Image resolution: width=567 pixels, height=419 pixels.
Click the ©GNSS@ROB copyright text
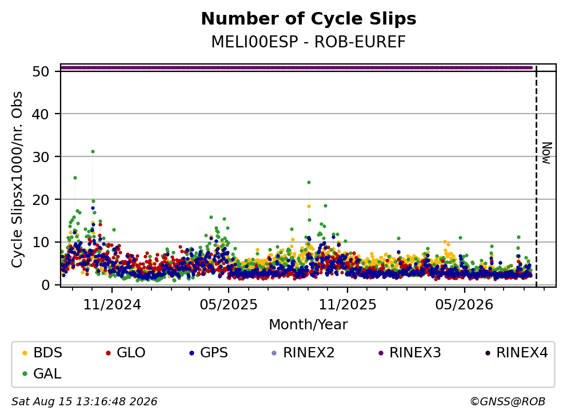(508, 402)
